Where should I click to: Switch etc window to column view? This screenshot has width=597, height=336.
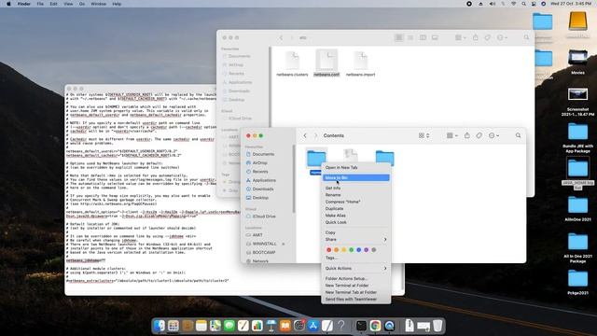[423, 37]
